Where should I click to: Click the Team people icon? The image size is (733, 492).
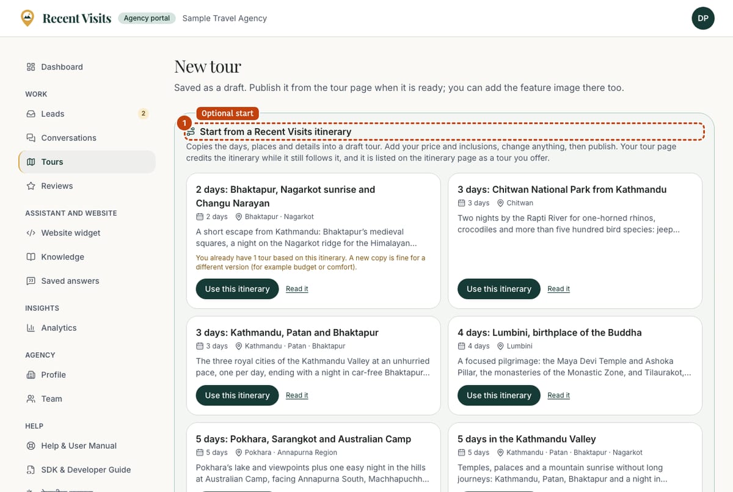(x=31, y=399)
